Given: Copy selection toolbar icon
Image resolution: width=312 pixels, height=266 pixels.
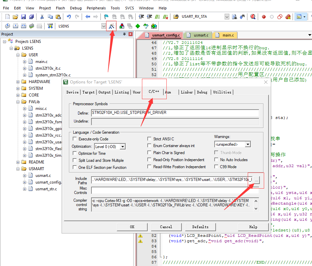Looking at the screenshot, I should click(50, 17).
